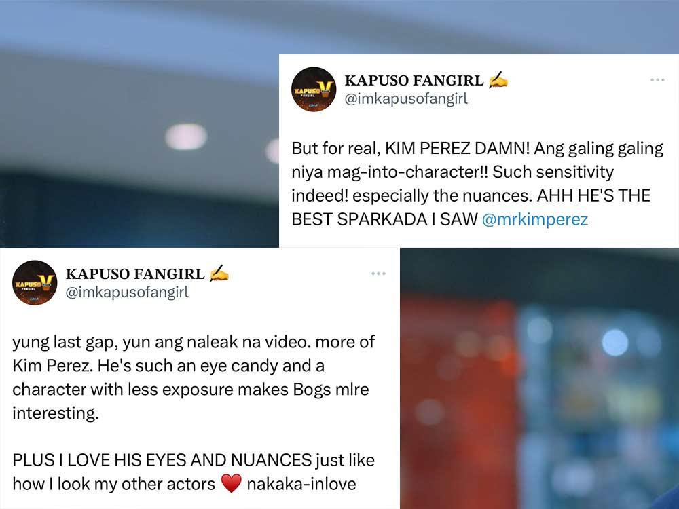Screen dimensions: 679x509
Task: Open the @imkapusofangirl handle in the lower tweet
Action: click(128, 293)
